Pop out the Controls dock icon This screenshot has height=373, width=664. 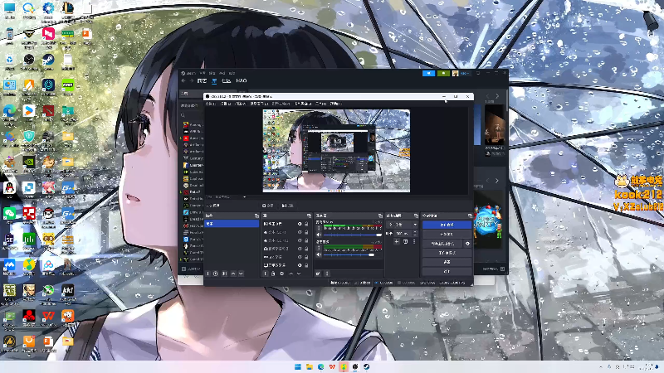click(x=470, y=216)
